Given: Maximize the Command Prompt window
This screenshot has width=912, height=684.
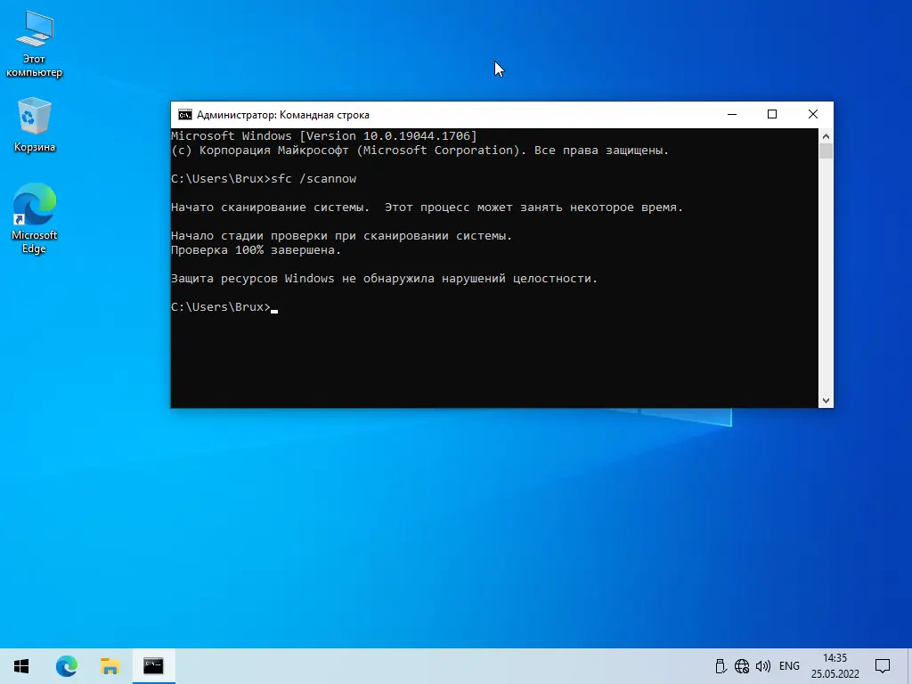Looking at the screenshot, I should tap(772, 115).
